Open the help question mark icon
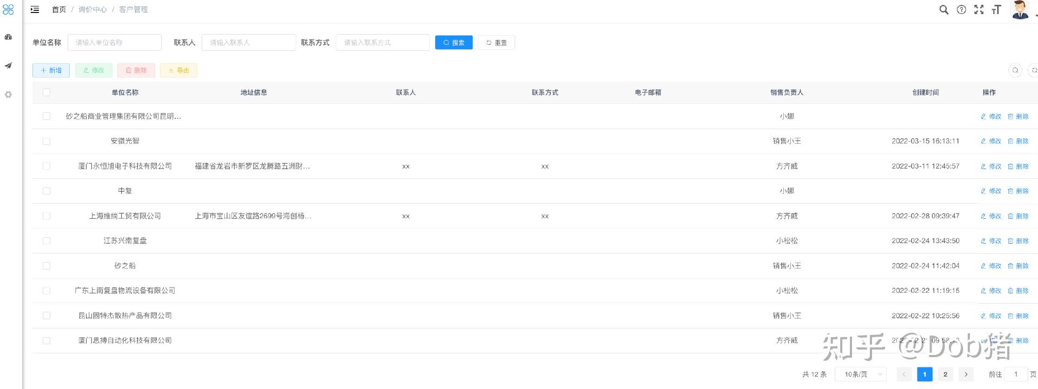Image resolution: width=1038 pixels, height=389 pixels. [x=961, y=10]
